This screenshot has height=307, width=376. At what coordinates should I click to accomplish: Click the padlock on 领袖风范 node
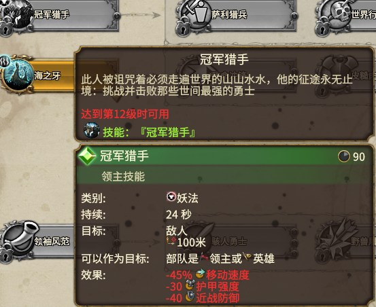point(5,256)
